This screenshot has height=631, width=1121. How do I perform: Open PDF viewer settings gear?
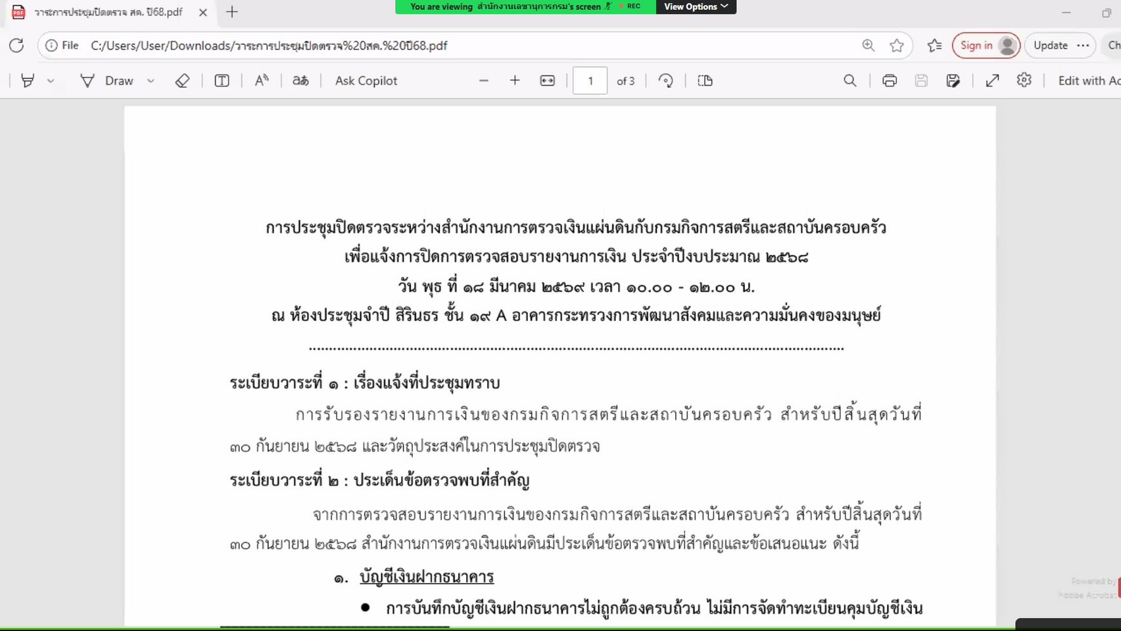1024,81
